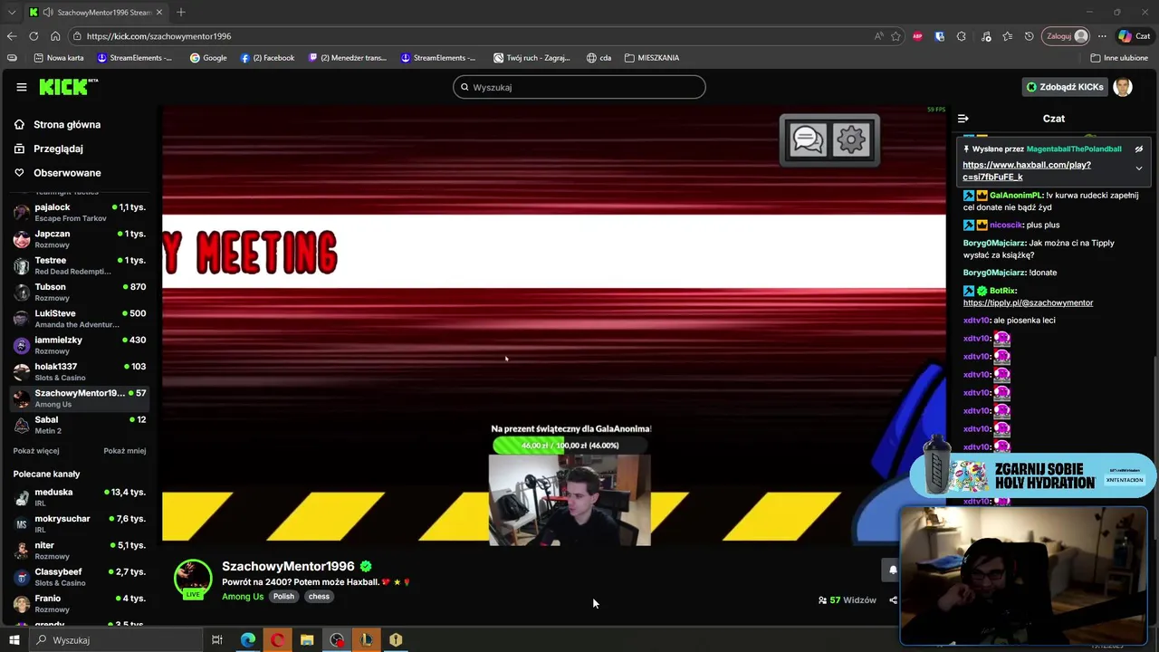
Task: Open the in-game settings gear
Action: pos(851,139)
